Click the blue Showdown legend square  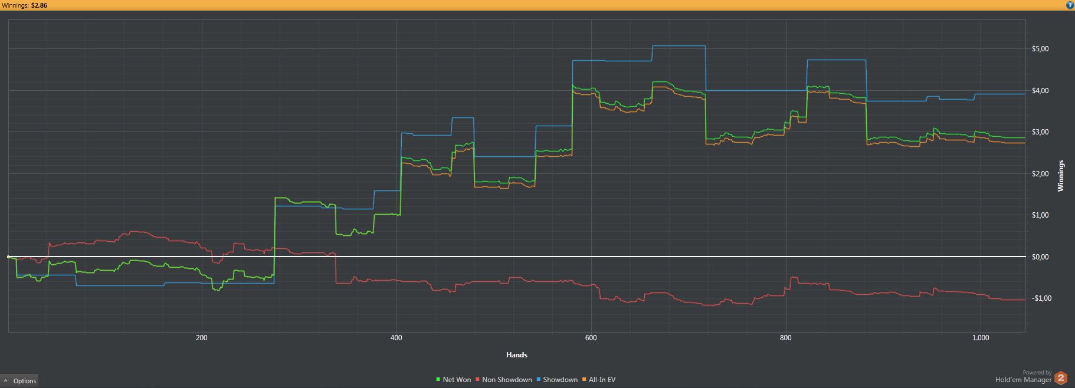click(x=539, y=380)
